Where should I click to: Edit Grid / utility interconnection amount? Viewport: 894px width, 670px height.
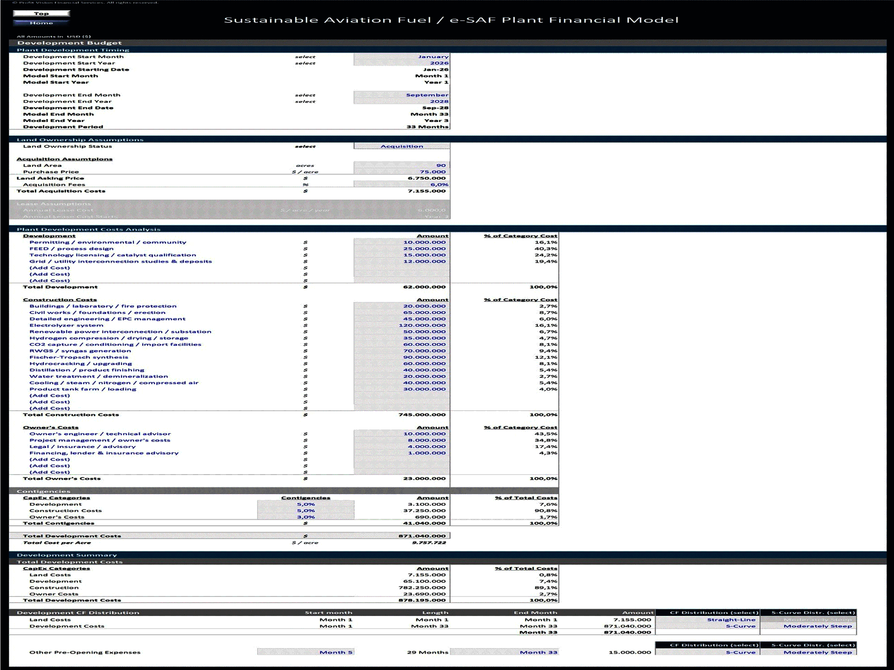pos(401,261)
